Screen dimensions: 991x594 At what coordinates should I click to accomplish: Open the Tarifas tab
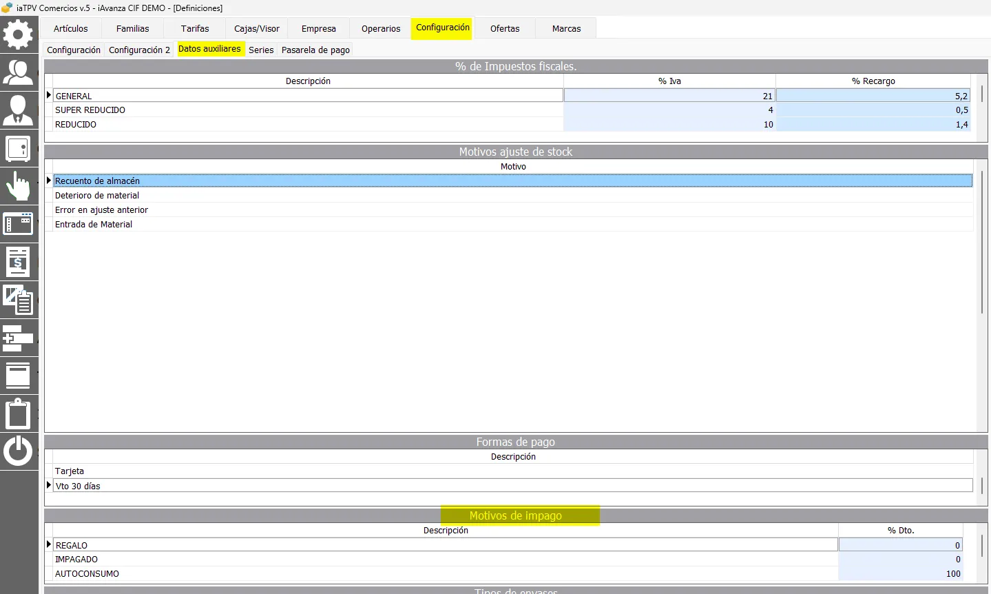195,29
